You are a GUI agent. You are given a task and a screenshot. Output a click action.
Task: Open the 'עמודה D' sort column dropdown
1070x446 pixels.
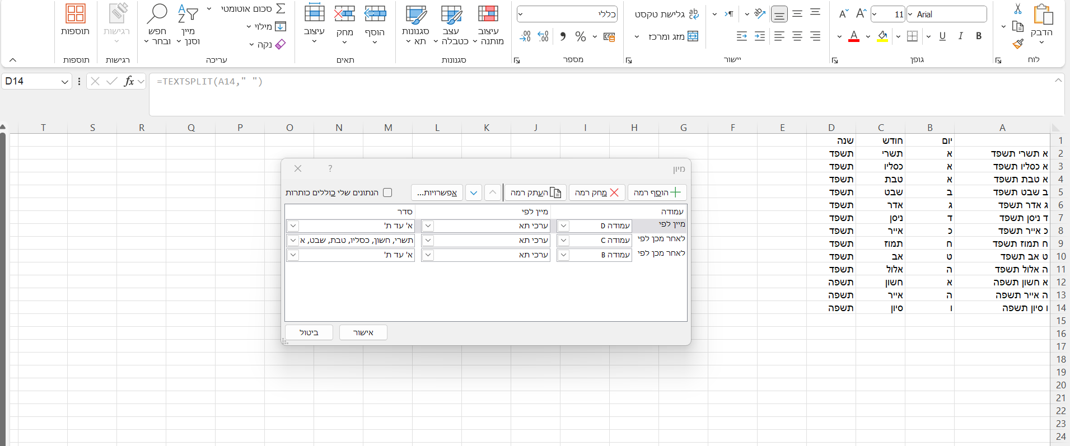(x=564, y=226)
